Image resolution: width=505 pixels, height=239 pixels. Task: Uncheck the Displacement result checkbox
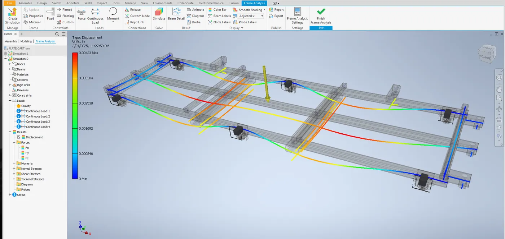click(19, 137)
